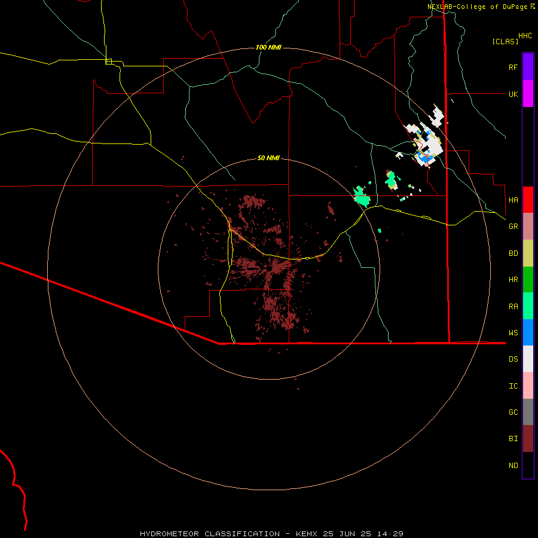The image size is (538, 538).
Task: Click the RF purple legend swatch
Action: 528,67
